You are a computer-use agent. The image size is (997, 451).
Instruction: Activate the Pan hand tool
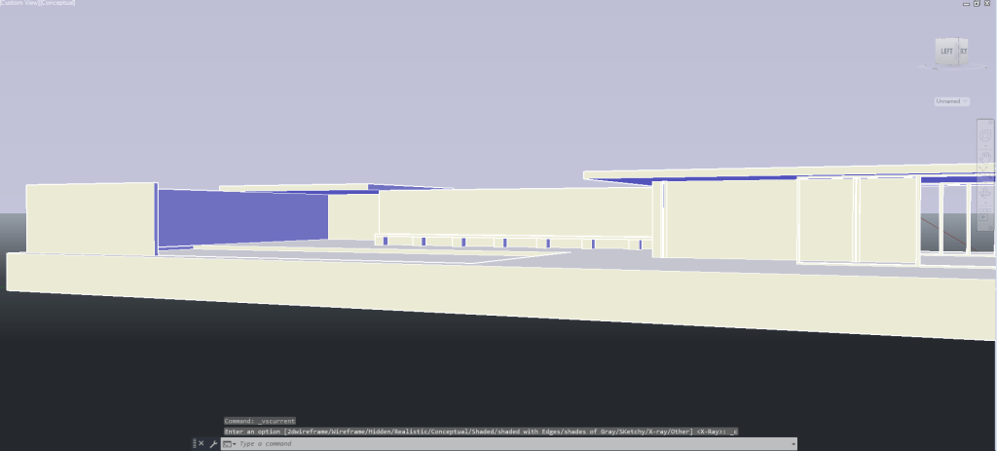984,157
